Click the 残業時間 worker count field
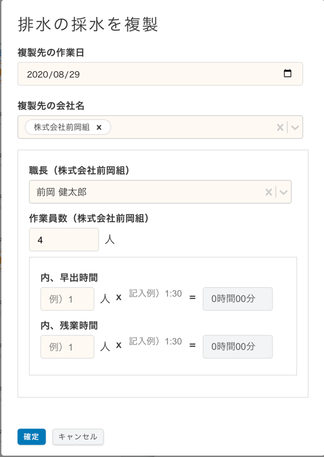Viewport: 324px width, 457px height. (x=67, y=347)
